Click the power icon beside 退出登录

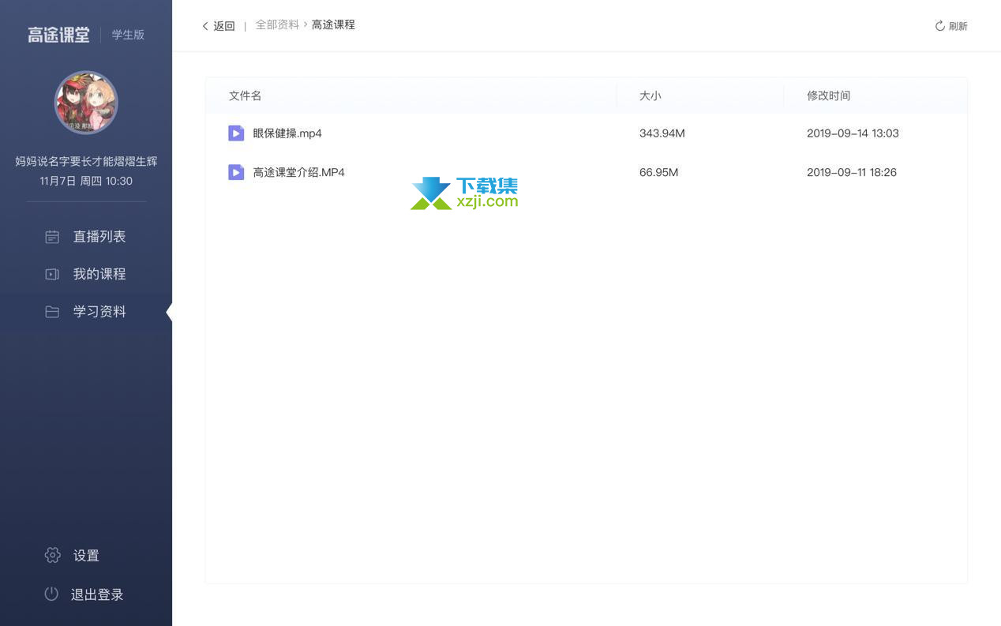[x=51, y=594]
